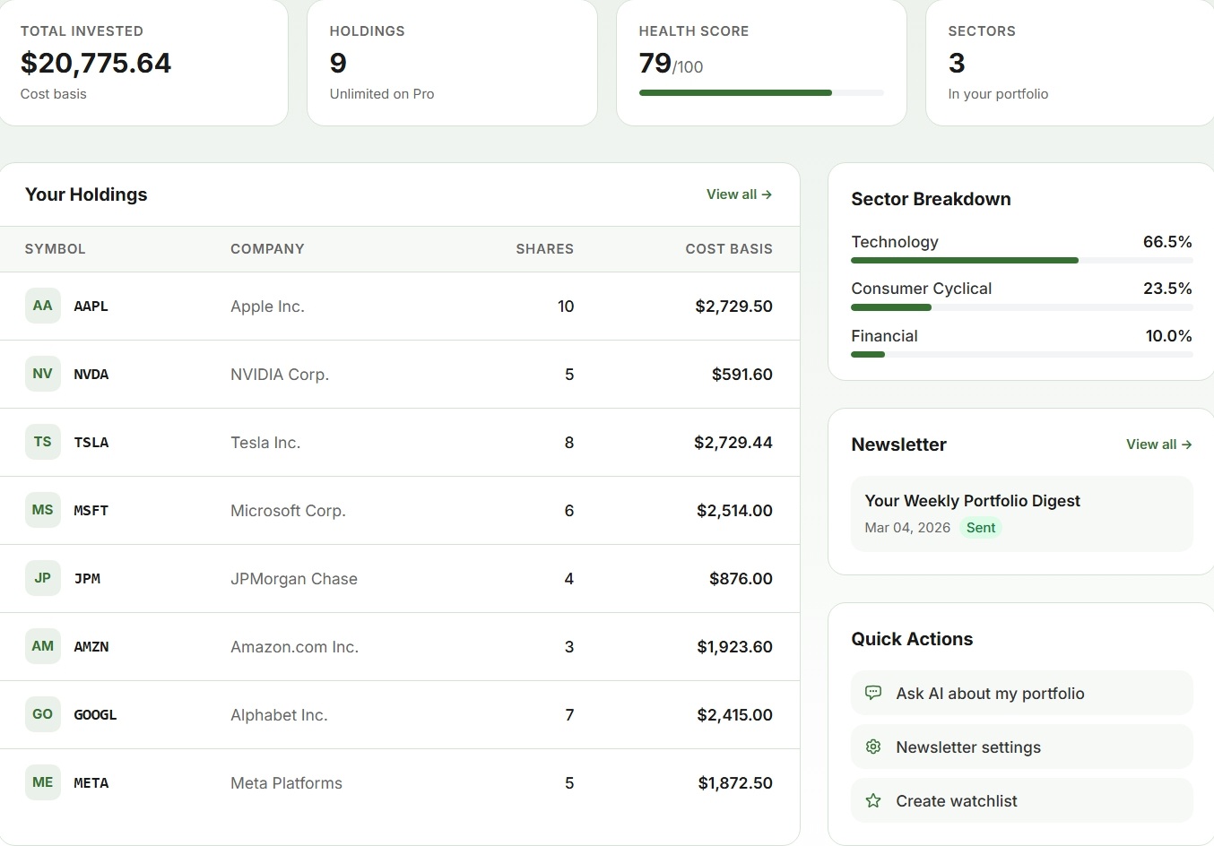Viewport: 1214px width, 846px height.
Task: Click the Sent status badge
Action: click(981, 528)
